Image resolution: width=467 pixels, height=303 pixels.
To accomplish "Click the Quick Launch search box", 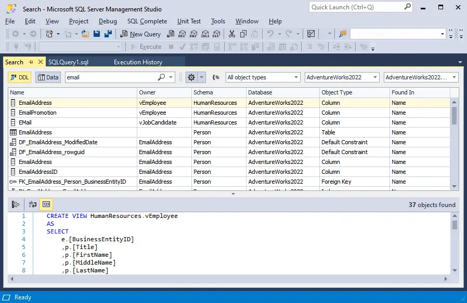I will point(361,7).
